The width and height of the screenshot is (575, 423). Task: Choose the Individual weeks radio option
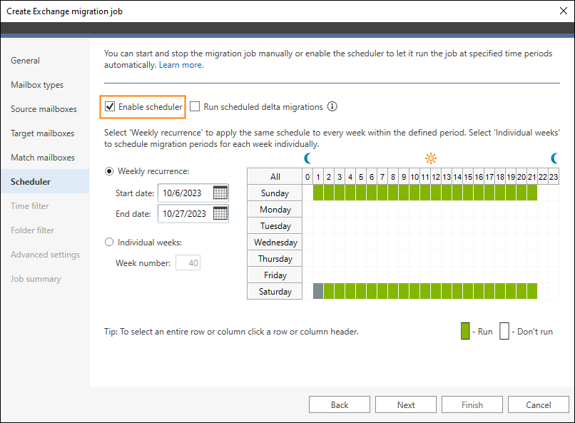pyautogui.click(x=109, y=243)
